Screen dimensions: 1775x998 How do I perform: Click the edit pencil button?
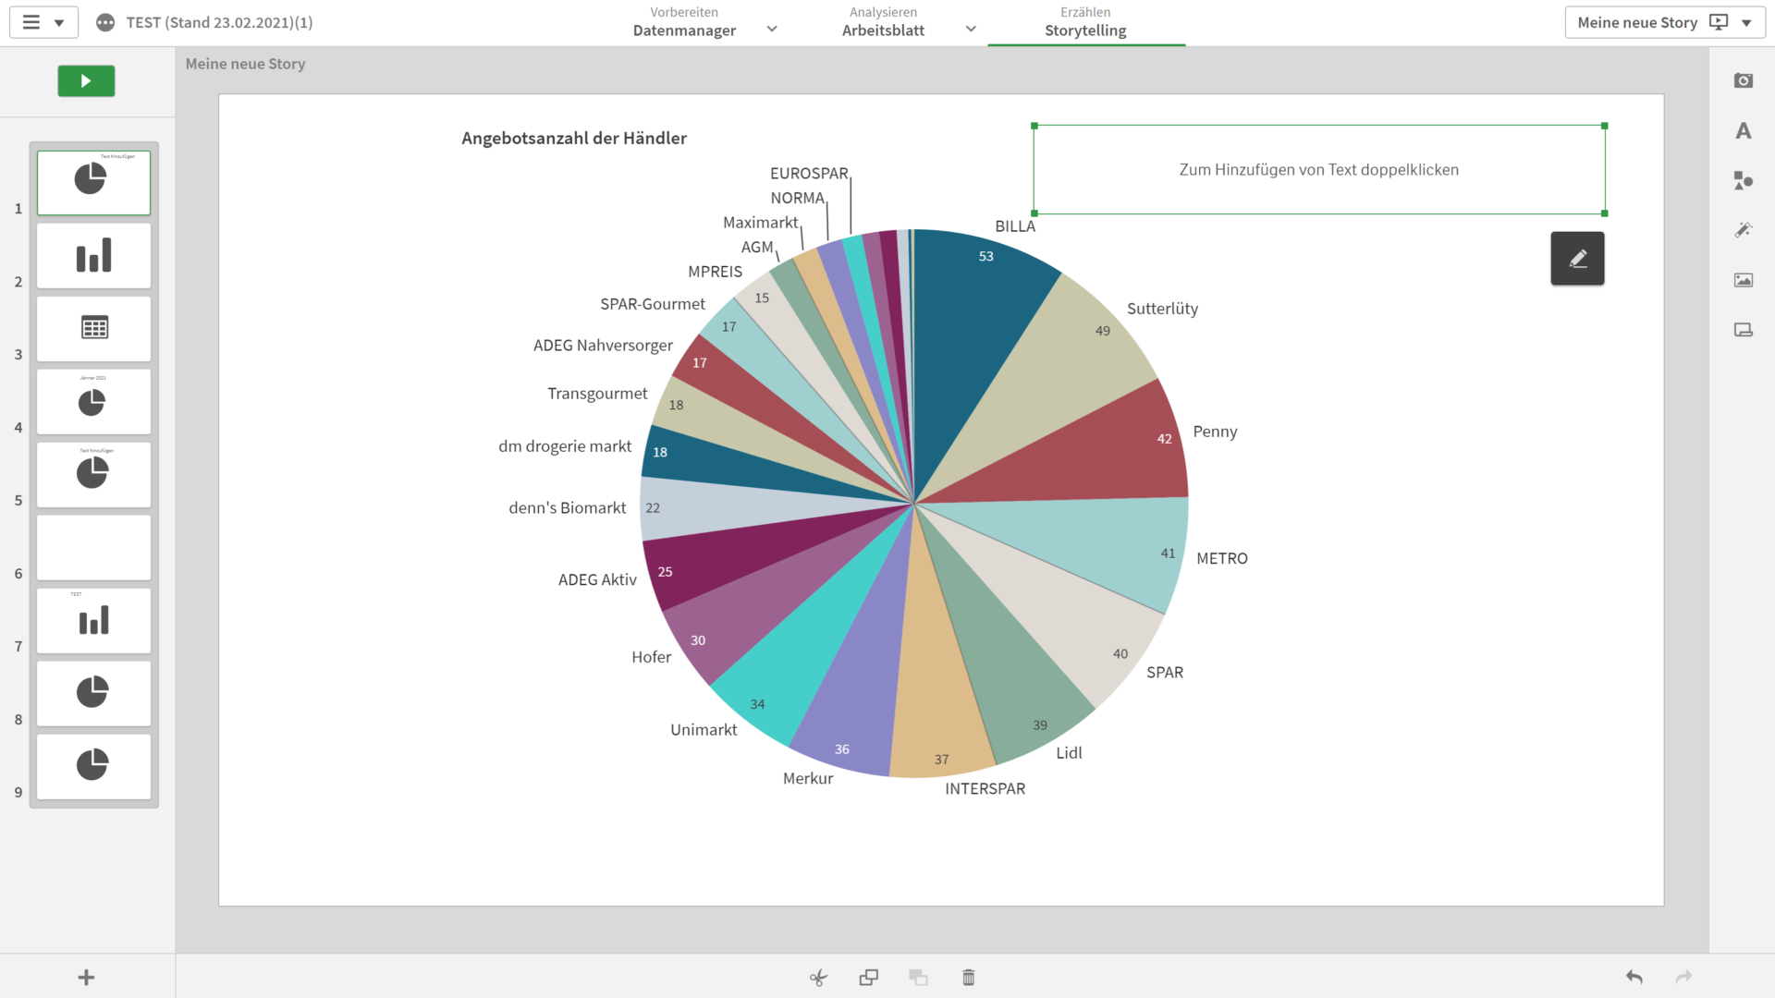point(1577,259)
